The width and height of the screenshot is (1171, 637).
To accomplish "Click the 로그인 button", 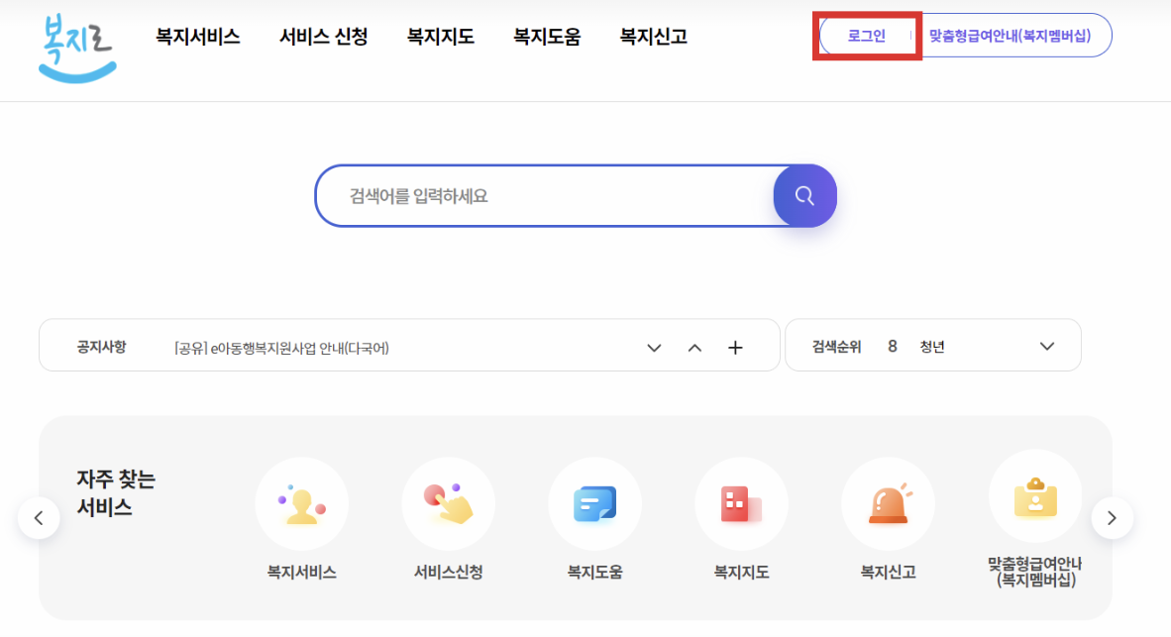I will [866, 35].
